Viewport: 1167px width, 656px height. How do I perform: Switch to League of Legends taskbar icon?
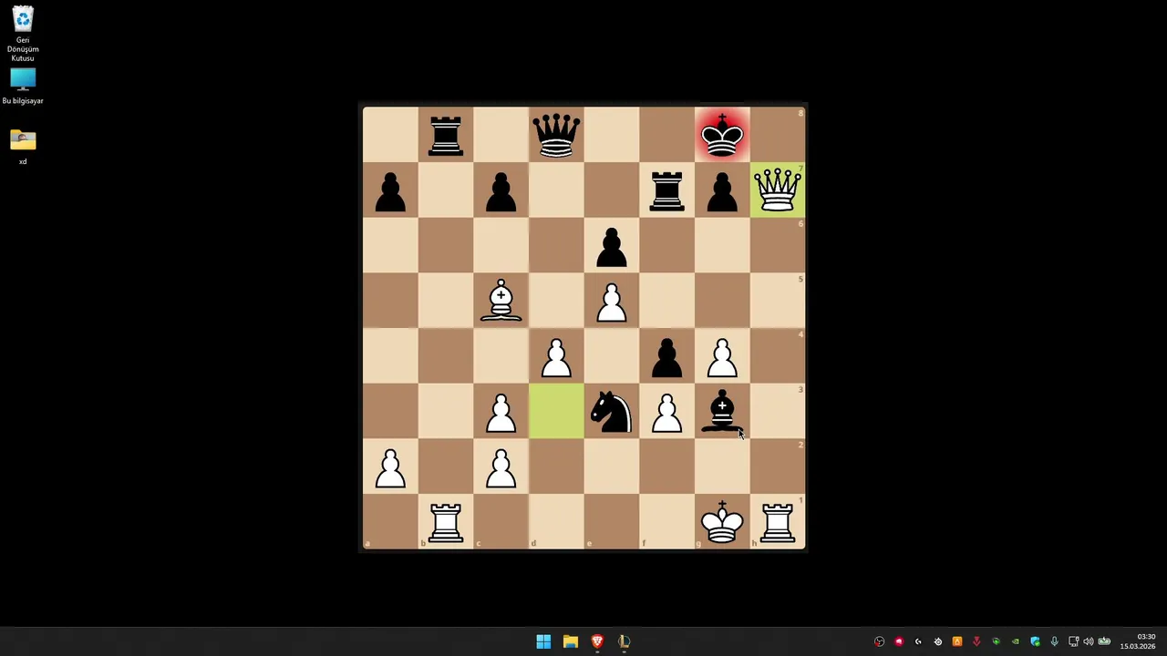pos(625,641)
